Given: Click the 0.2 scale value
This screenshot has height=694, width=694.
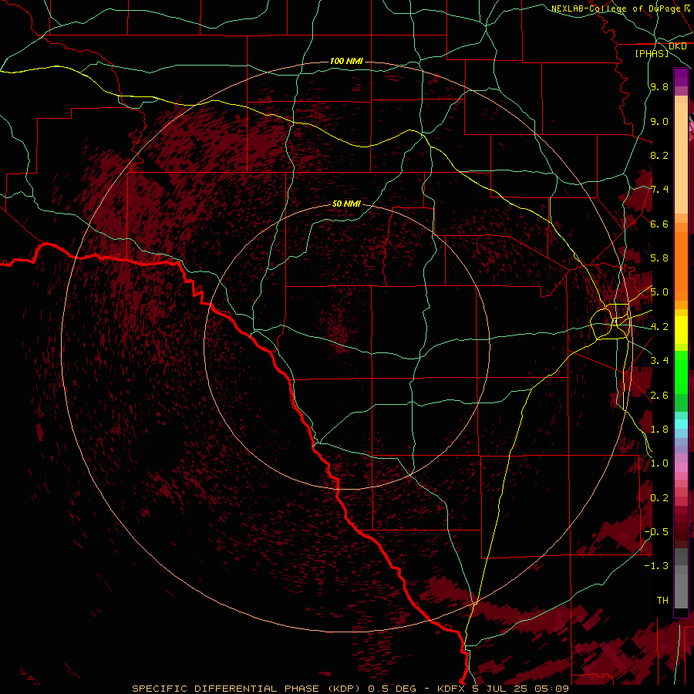Looking at the screenshot, I should tap(659, 497).
